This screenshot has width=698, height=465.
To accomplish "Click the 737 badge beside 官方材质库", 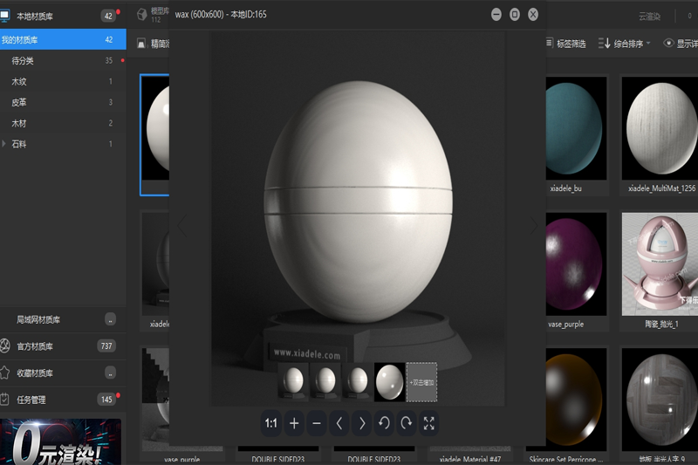I will pos(106,345).
